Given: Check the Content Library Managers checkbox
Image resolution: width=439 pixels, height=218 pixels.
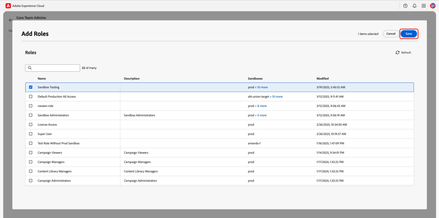Looking at the screenshot, I should pyautogui.click(x=31, y=171).
